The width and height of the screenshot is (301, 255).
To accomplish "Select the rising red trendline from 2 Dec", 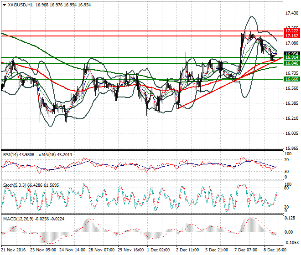I will coord(229,83).
